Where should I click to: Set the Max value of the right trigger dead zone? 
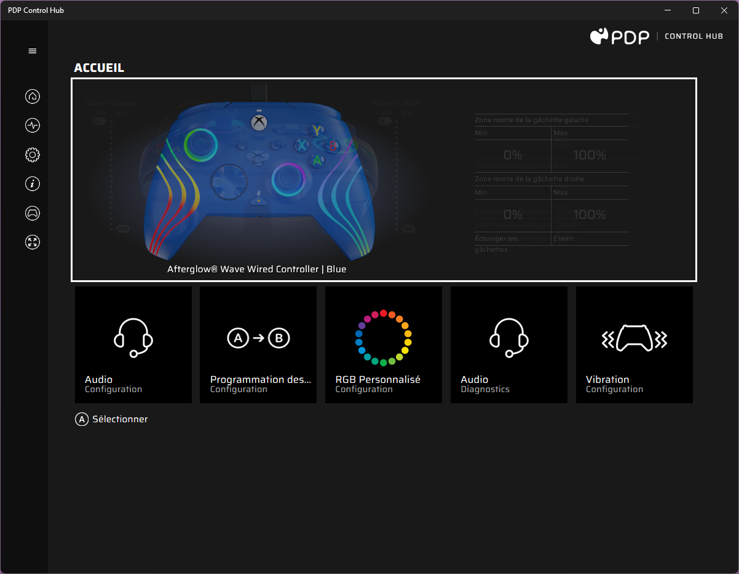(590, 214)
